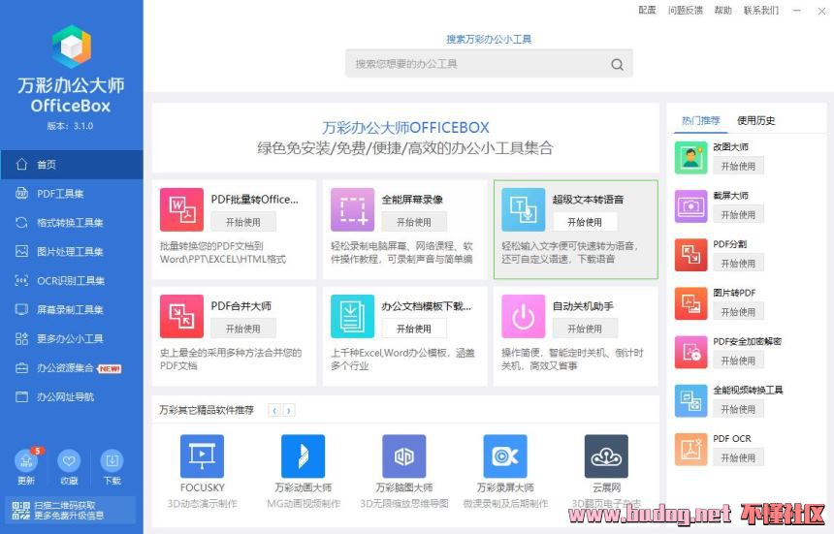Start using 全能视频转换工具

[x=738, y=409]
